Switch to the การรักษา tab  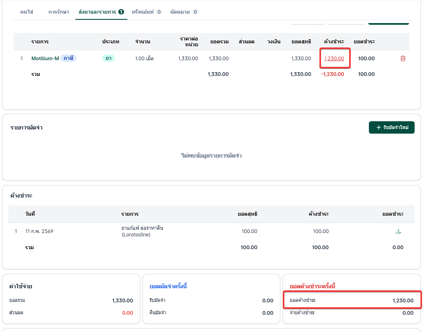tap(59, 12)
